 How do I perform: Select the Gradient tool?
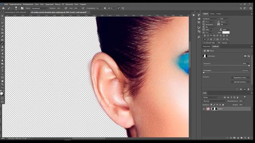pos(2,57)
